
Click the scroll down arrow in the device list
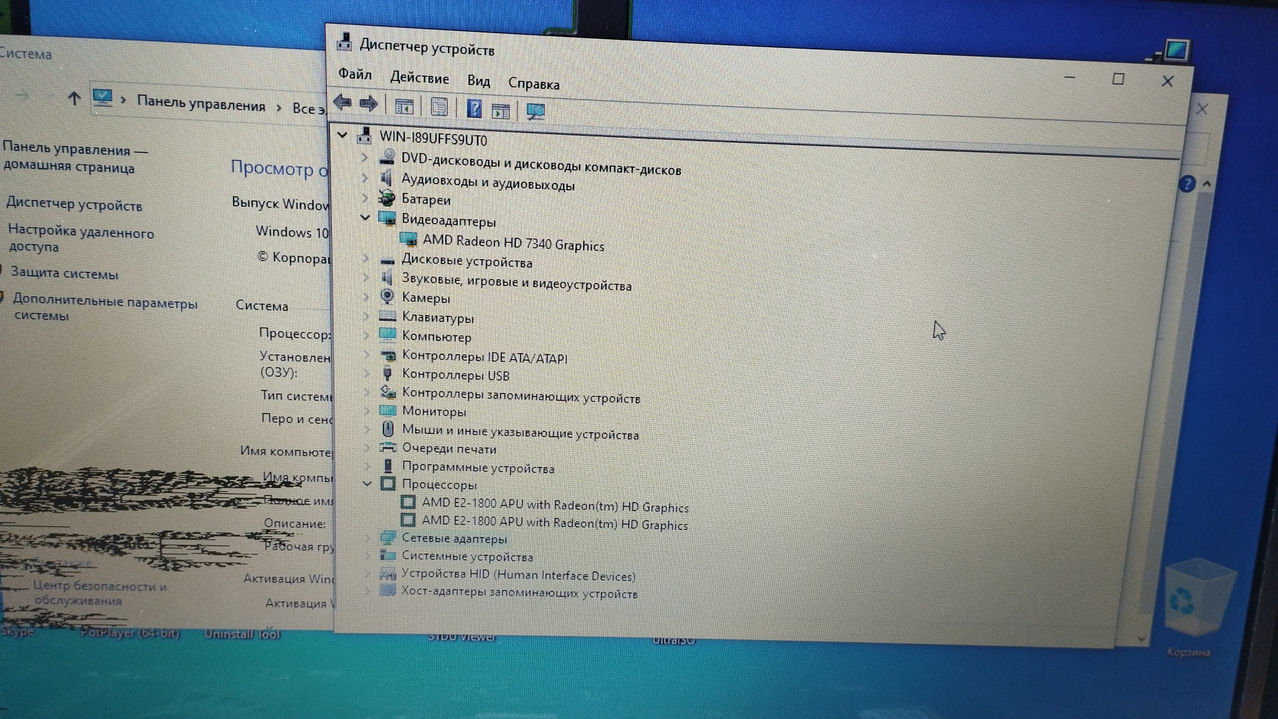pyautogui.click(x=1142, y=638)
